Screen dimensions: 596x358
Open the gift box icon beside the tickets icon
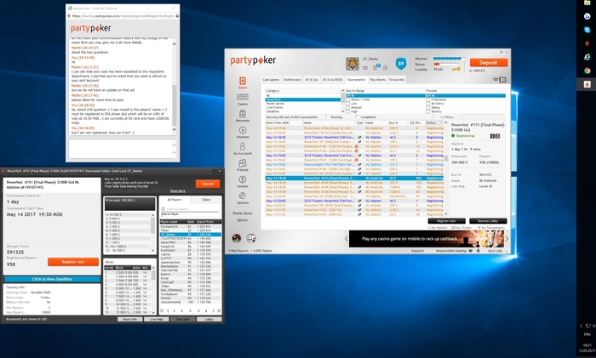pyautogui.click(x=385, y=68)
